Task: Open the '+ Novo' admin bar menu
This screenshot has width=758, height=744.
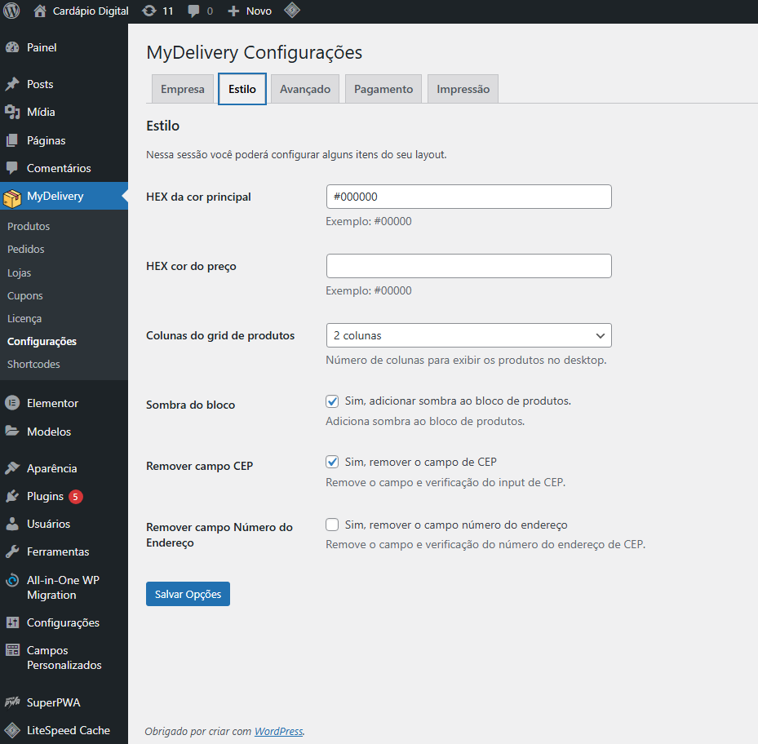Action: pos(250,11)
